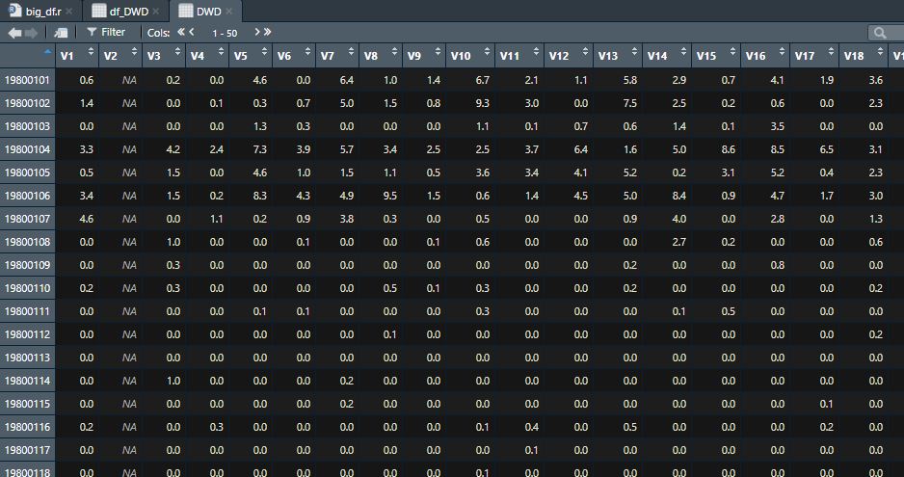Jump to last columns with double-right arrow

[267, 32]
